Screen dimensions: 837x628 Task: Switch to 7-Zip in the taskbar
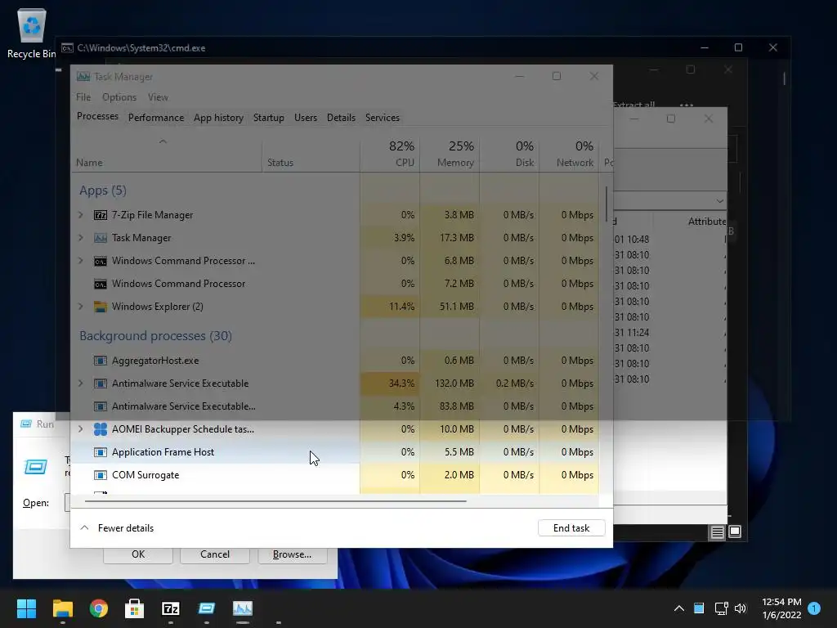point(171,608)
